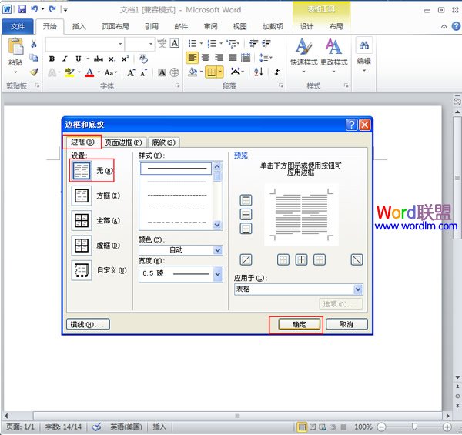Toggle subscript formatting

(x=112, y=59)
